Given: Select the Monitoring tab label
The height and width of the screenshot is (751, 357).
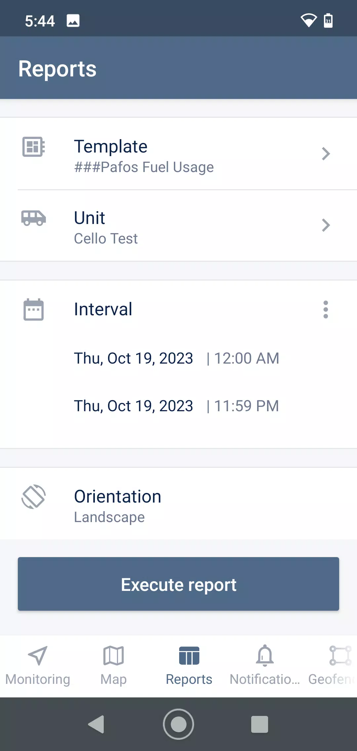Looking at the screenshot, I should pos(38,679).
